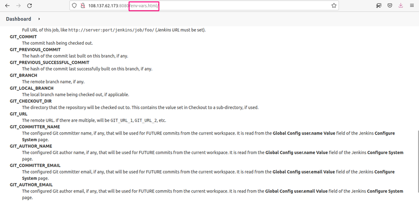The height and width of the screenshot is (203, 419).
Task: Click the address bar URL field
Action: [204, 6]
